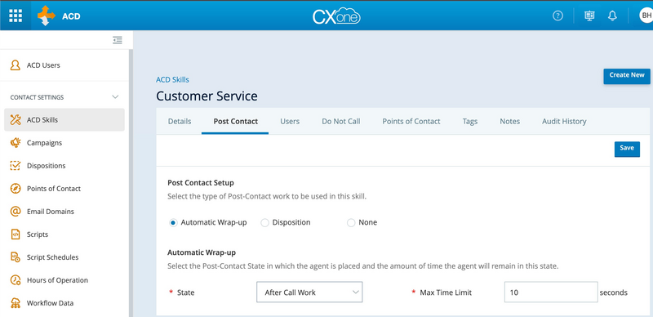Open the app launcher grid icon
The width and height of the screenshot is (653, 317).
[x=16, y=16]
